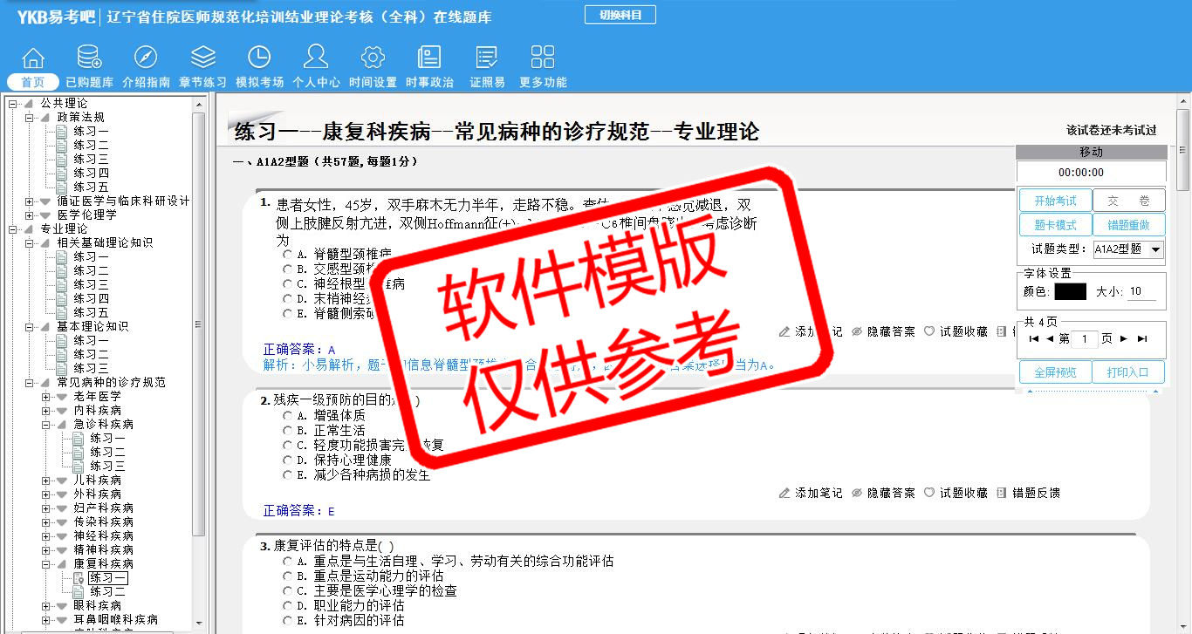This screenshot has width=1192, height=634.
Task: Choose option B 重点是运动能力的评估
Action: click(288, 576)
